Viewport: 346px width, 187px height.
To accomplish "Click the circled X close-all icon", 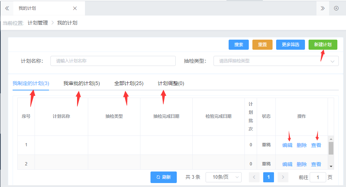I will pyautogui.click(x=336, y=8).
